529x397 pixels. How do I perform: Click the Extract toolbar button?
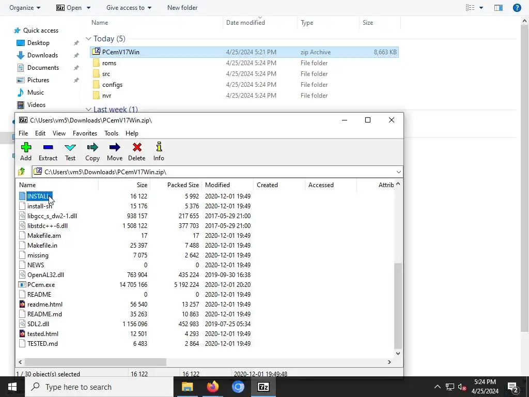pyautogui.click(x=48, y=151)
